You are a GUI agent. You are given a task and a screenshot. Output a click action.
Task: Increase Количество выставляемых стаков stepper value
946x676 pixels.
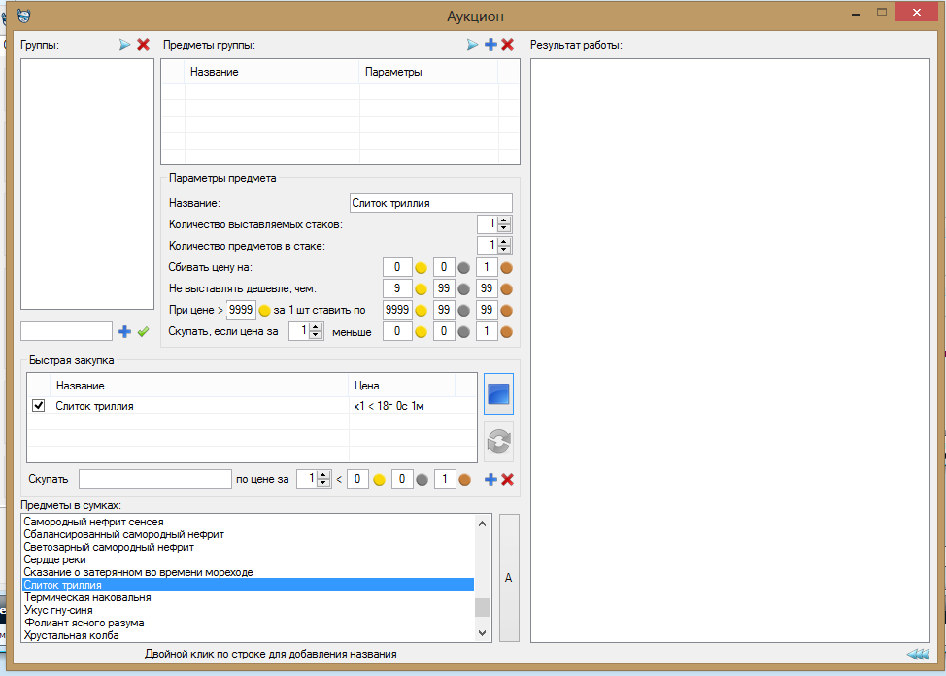[505, 220]
